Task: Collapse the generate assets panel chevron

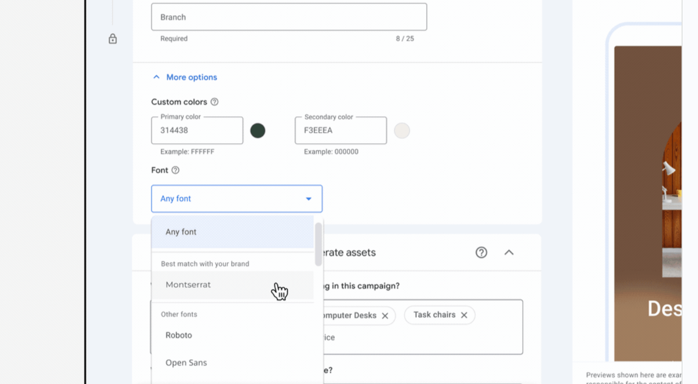Action: [x=509, y=252]
